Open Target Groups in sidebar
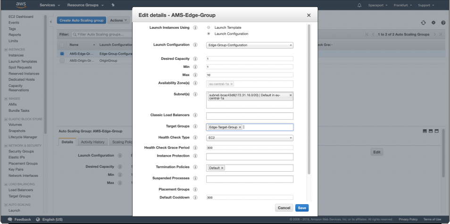This screenshot has height=224, width=450. pyautogui.click(x=19, y=196)
